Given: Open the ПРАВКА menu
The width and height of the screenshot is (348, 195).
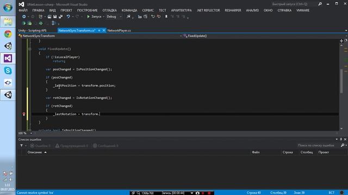Looking at the screenshot, I should point(39,10).
